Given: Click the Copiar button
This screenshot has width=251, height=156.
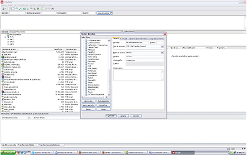Looking at the screenshot, I should [x=103, y=109].
